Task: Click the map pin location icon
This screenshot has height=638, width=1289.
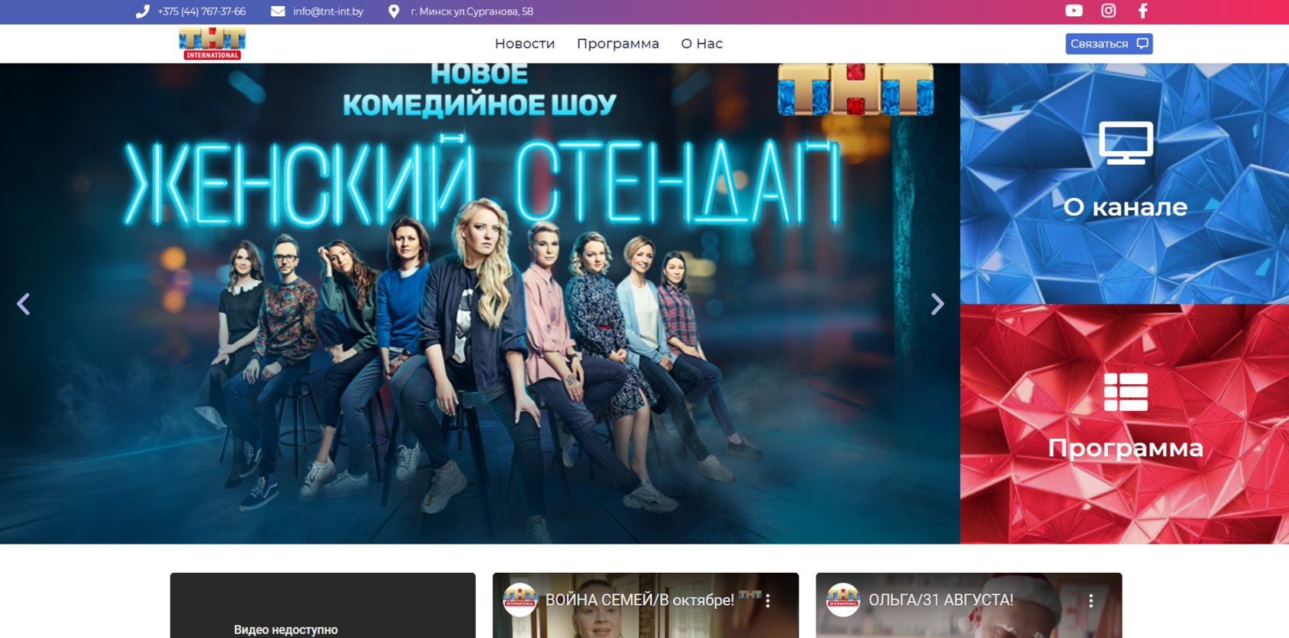Action: (394, 12)
